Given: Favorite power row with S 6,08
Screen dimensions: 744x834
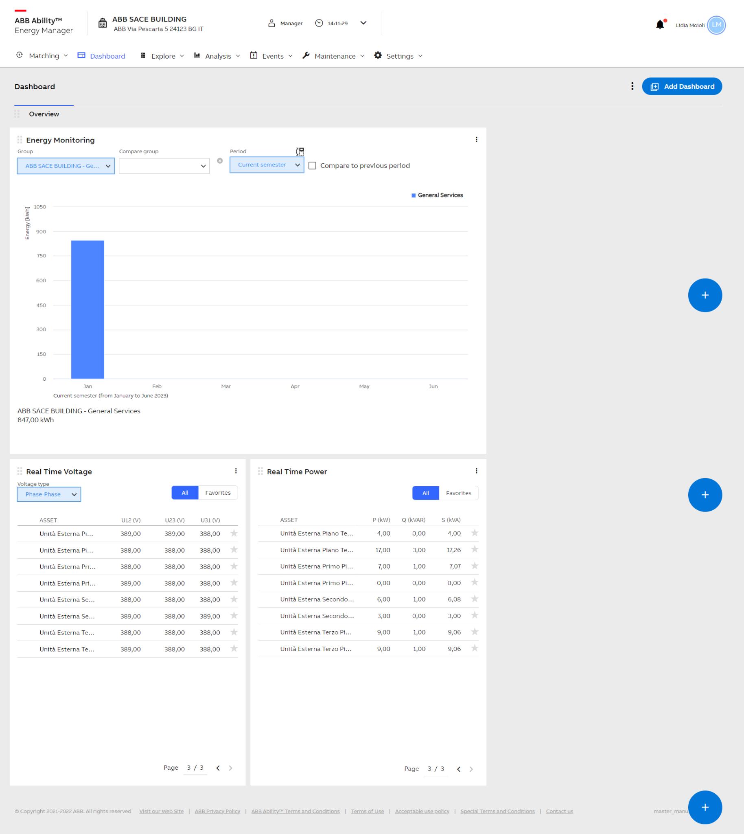Looking at the screenshot, I should tap(475, 599).
